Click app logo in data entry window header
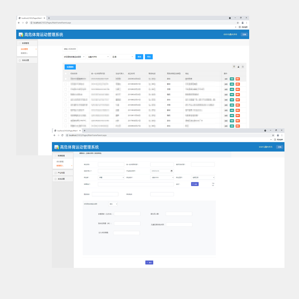299x299 pixels. [x=56, y=147]
